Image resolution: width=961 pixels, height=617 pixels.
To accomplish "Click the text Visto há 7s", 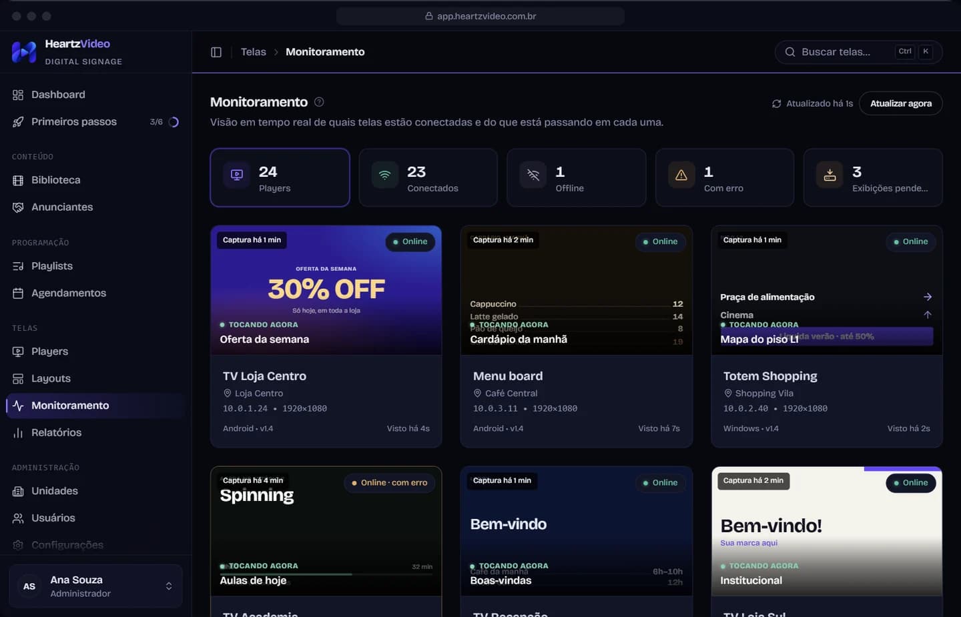I will pyautogui.click(x=659, y=429).
